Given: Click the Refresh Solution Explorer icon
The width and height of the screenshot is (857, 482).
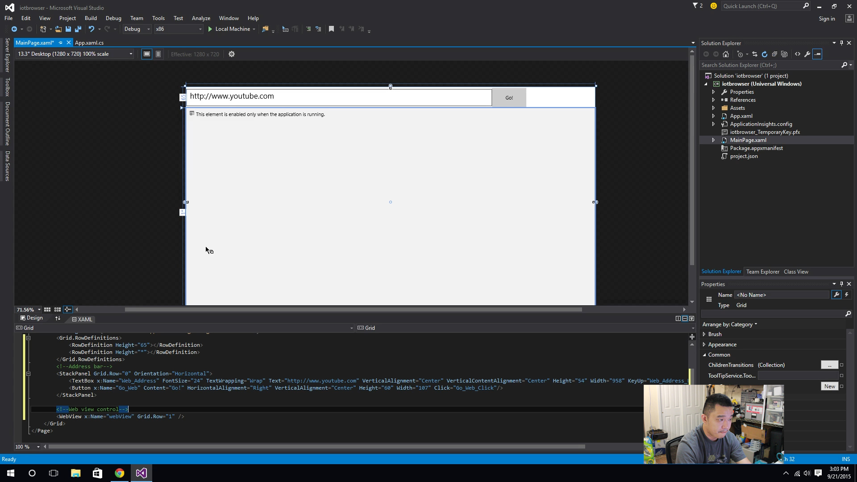Looking at the screenshot, I should [763, 54].
